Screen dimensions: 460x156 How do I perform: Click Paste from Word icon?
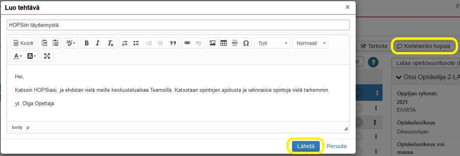55,43
